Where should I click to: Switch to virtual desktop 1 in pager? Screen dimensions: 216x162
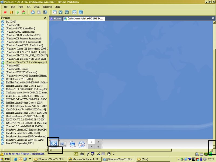[x=91, y=141]
